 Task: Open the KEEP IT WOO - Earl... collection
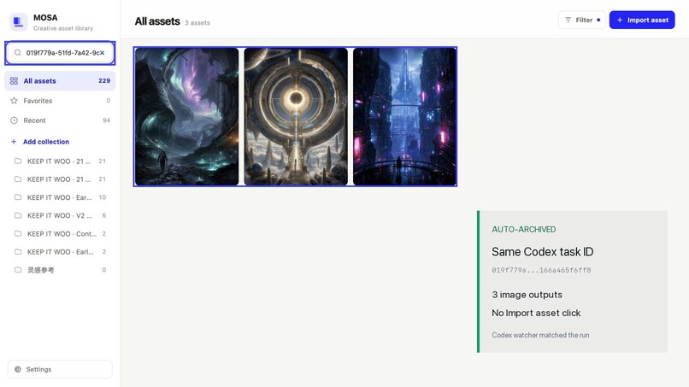60,252
